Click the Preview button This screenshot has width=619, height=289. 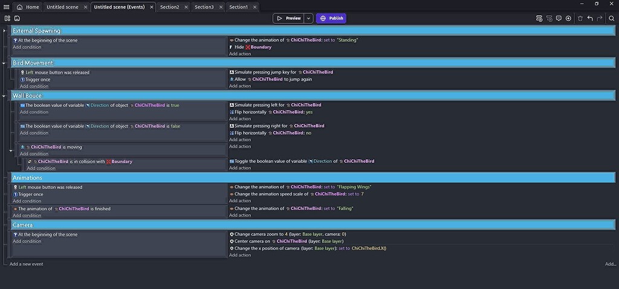click(x=288, y=18)
